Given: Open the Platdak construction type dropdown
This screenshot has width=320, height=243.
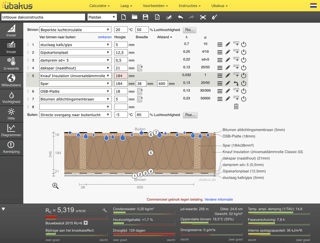Looking at the screenshot, I should [102, 17].
